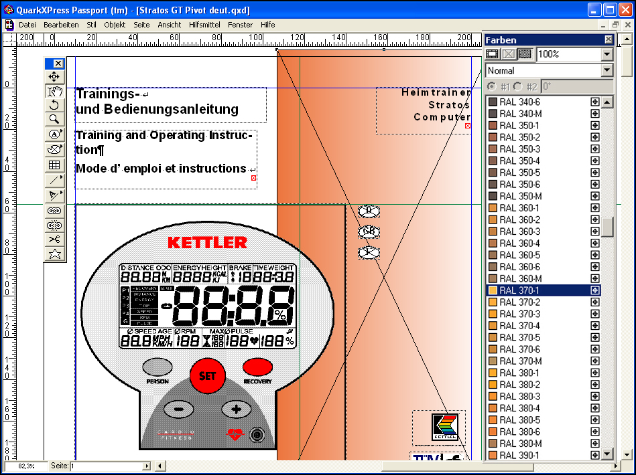Screen dimensions: 636x475
Task: Select the Line tool
Action: 54,180
